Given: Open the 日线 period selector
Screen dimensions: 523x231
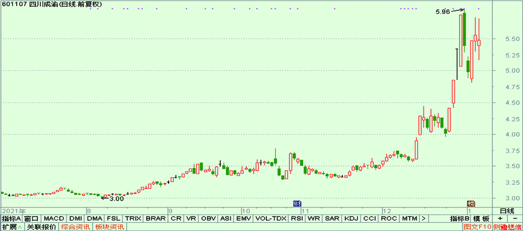Looking at the screenshot, I should point(507,211).
